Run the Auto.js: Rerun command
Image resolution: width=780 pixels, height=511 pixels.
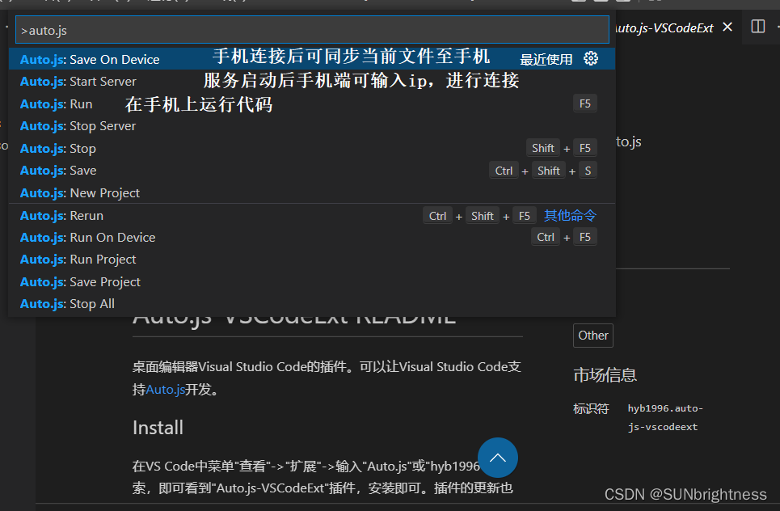[312, 215]
